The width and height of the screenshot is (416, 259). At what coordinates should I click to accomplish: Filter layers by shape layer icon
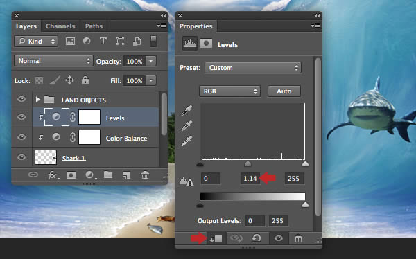[120, 41]
